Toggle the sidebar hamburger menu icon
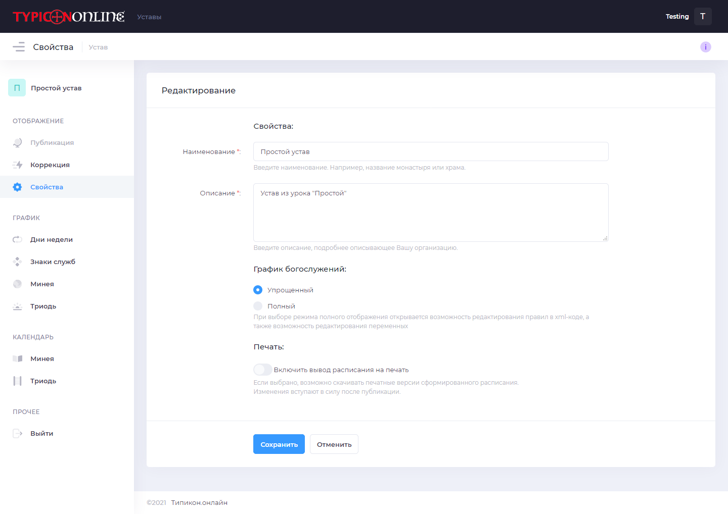The height and width of the screenshot is (514, 728). click(19, 47)
